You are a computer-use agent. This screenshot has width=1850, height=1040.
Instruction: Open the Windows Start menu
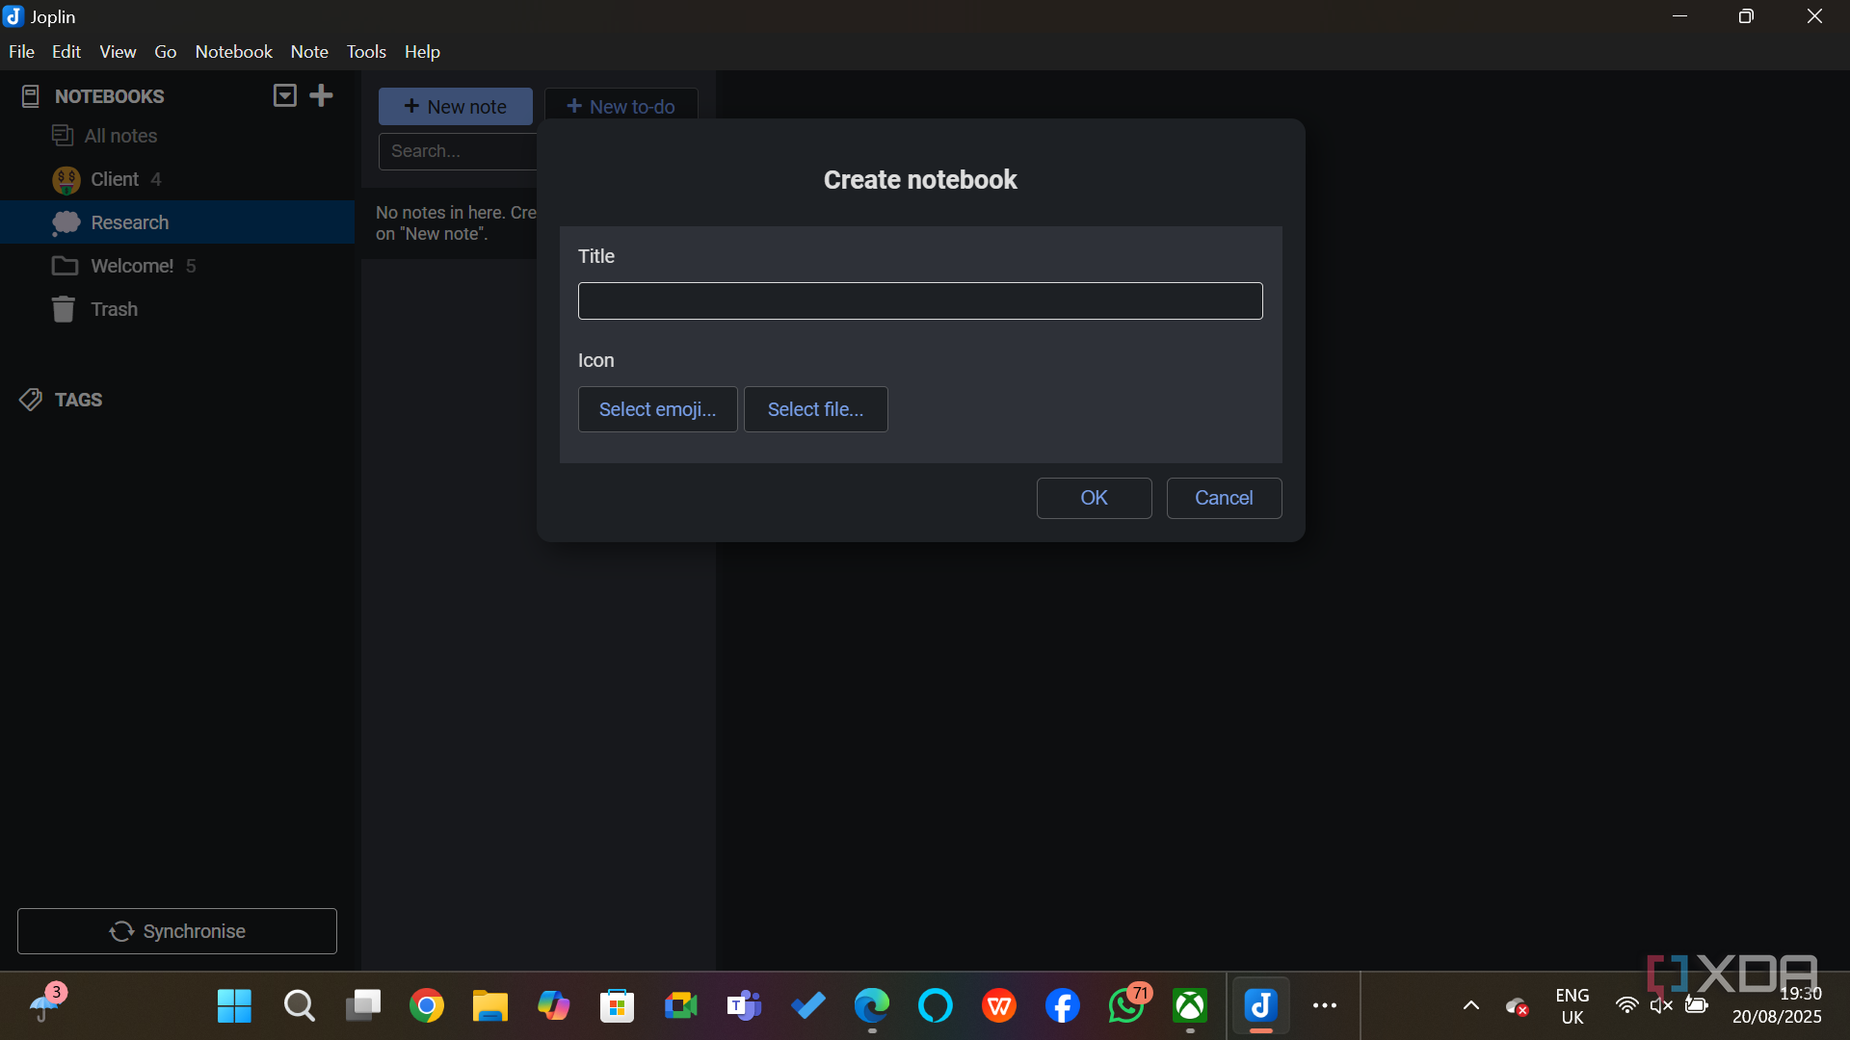tap(234, 1006)
